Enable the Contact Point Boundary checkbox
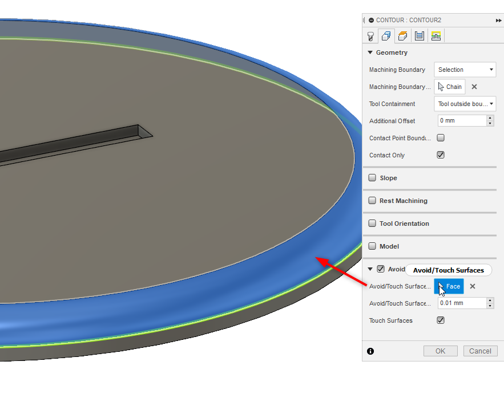 441,138
